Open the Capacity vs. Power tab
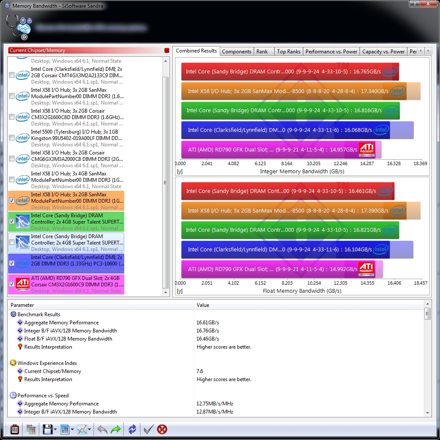440x440 pixels. tap(383, 51)
